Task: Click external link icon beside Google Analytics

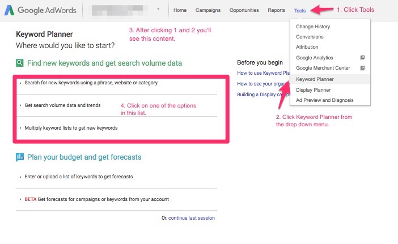Action: 362,58
